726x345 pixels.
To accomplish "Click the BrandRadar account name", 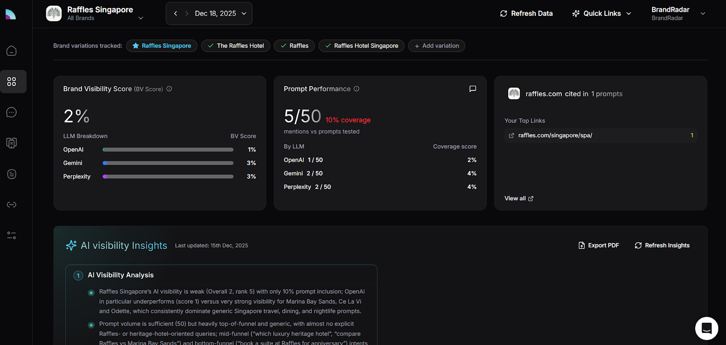I will (x=670, y=10).
